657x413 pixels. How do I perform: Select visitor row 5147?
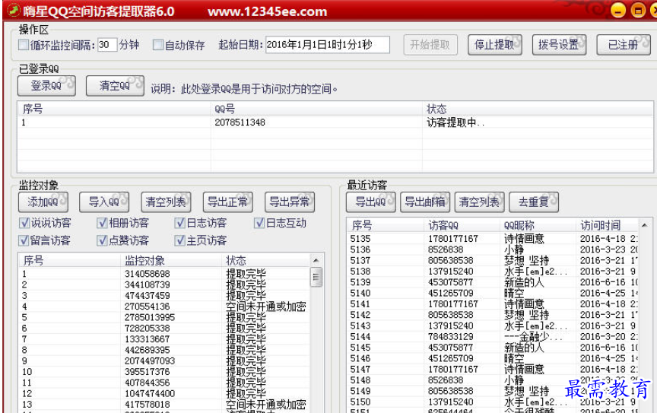tap(493, 370)
